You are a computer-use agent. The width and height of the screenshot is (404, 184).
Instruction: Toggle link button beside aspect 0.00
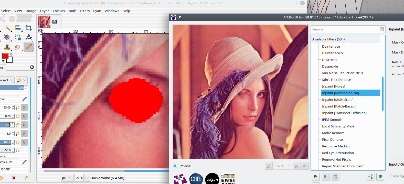point(24,116)
